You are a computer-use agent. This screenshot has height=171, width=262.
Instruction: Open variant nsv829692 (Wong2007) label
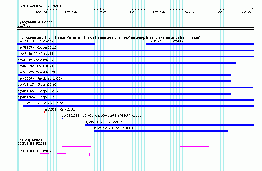click(x=35, y=66)
